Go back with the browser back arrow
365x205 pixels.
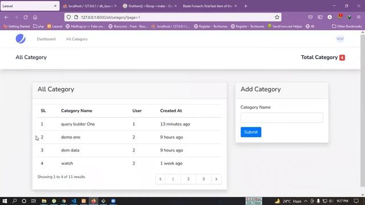pos(6,17)
